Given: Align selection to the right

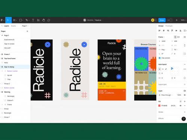Looking at the screenshot, I should 168,31.
